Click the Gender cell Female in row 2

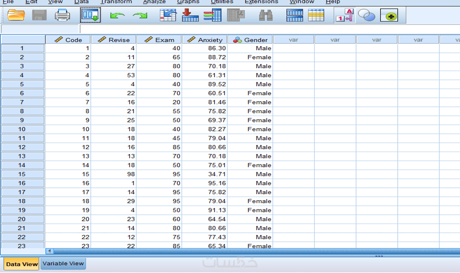click(250, 57)
